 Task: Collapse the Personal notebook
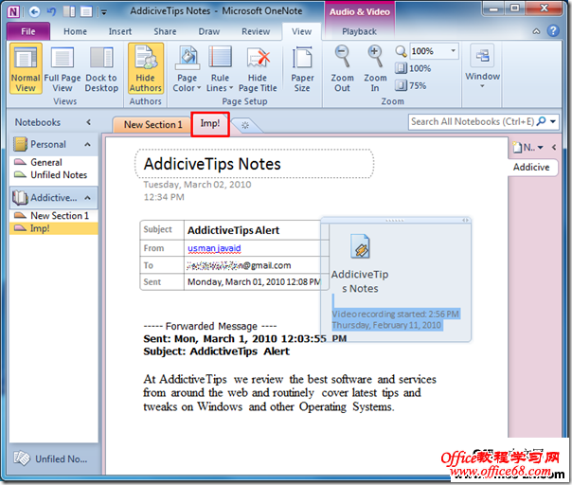pos(87,145)
